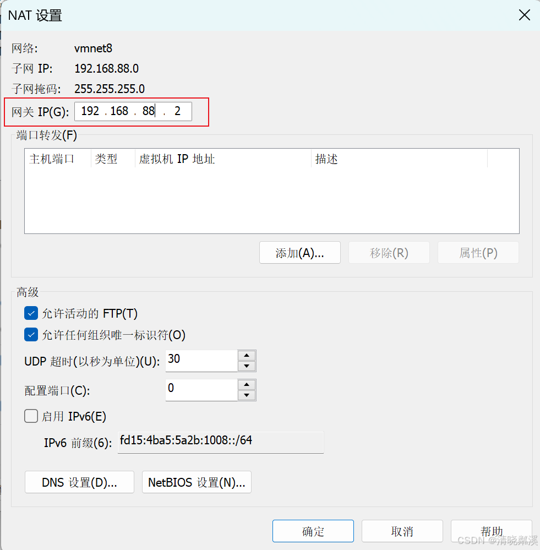Select the IPv6 前缀 text field
540x550 pixels.
[x=220, y=442]
